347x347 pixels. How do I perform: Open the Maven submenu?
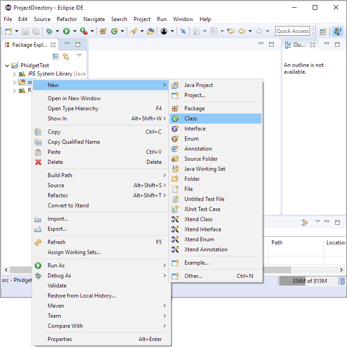[101, 306]
